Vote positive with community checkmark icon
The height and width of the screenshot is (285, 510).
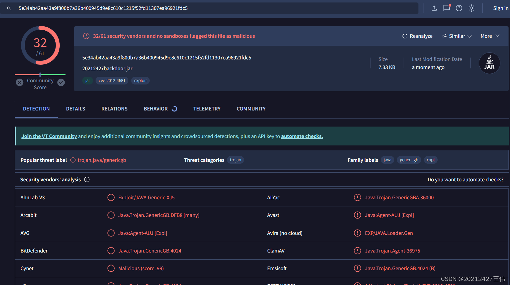click(61, 82)
